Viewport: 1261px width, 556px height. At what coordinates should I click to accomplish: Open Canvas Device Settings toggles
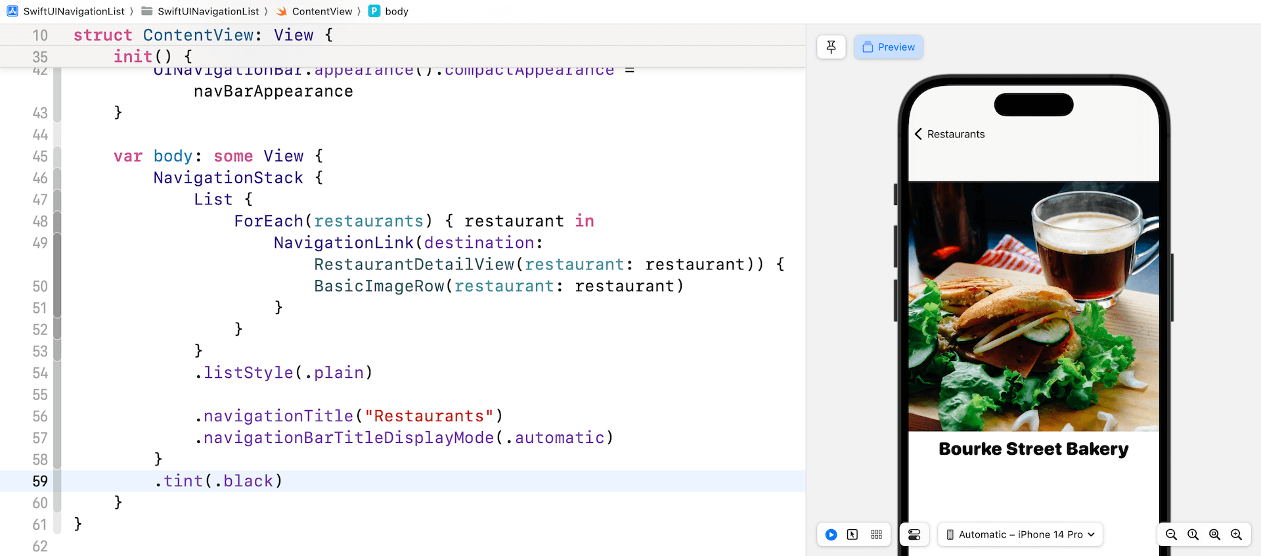coord(914,534)
